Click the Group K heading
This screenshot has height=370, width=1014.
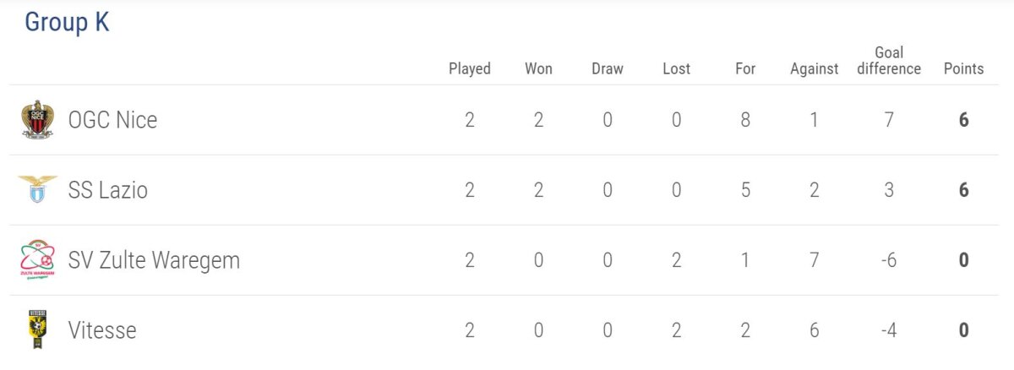(67, 23)
